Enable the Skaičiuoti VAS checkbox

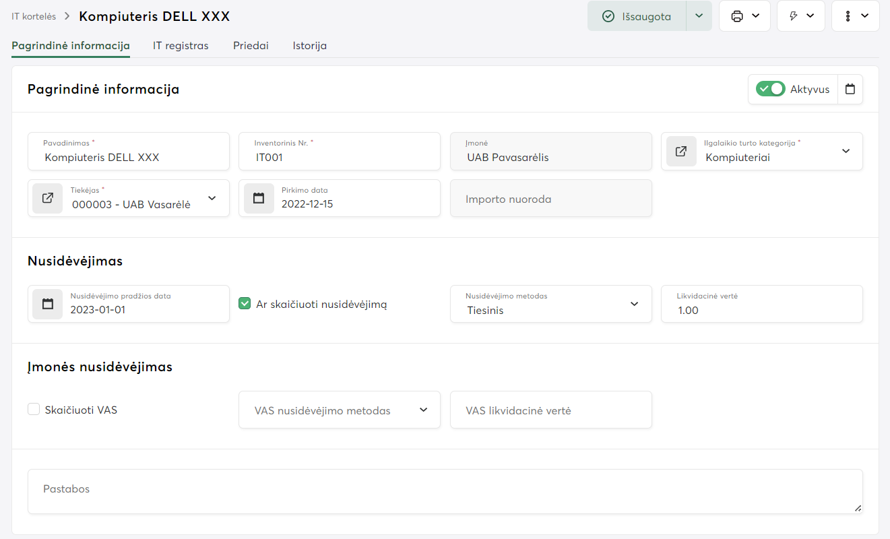point(34,409)
